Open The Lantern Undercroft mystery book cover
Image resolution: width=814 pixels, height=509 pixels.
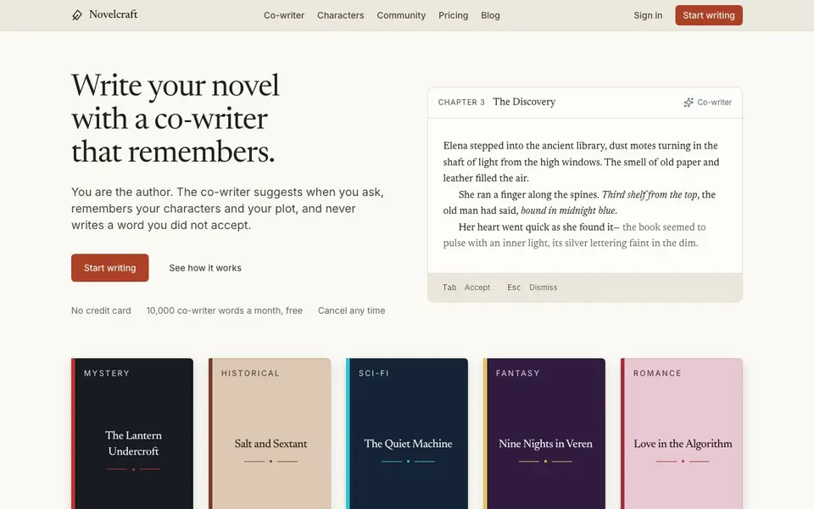click(x=132, y=433)
